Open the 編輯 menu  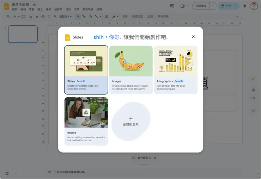(23, 9)
